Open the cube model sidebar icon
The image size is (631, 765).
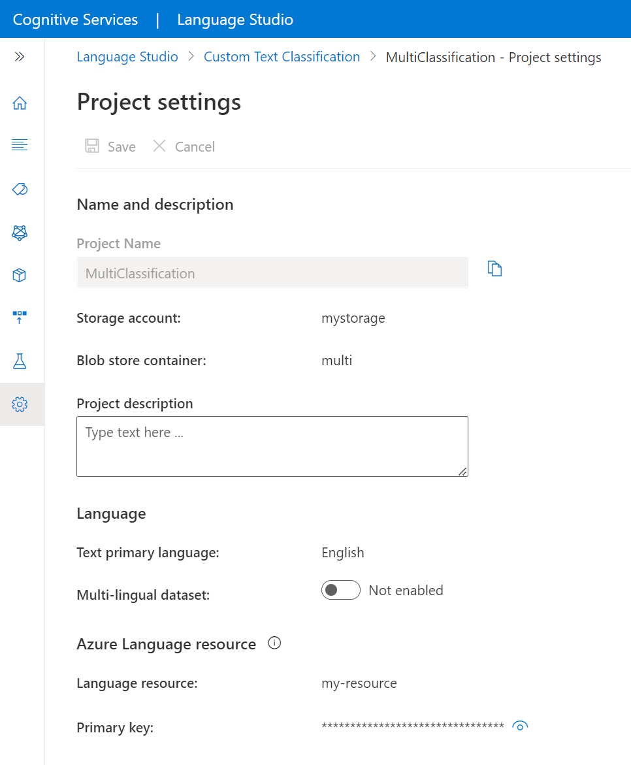point(20,275)
